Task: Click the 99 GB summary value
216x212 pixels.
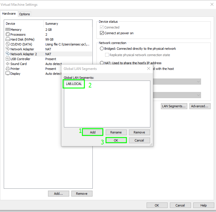Action: pyautogui.click(x=49, y=39)
